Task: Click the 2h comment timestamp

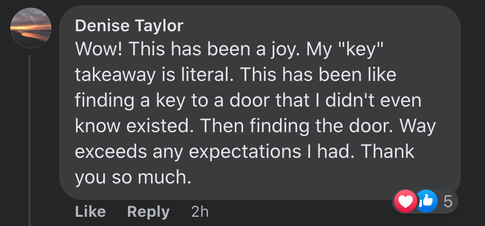Action: [x=200, y=212]
